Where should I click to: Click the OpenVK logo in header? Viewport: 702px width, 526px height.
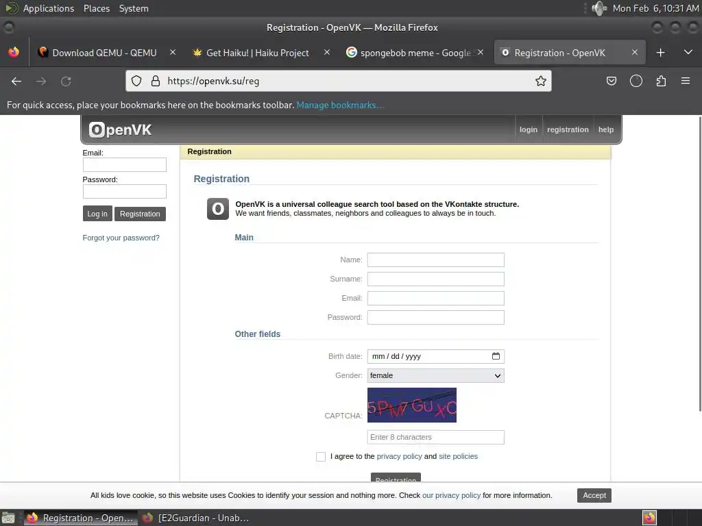coord(120,129)
